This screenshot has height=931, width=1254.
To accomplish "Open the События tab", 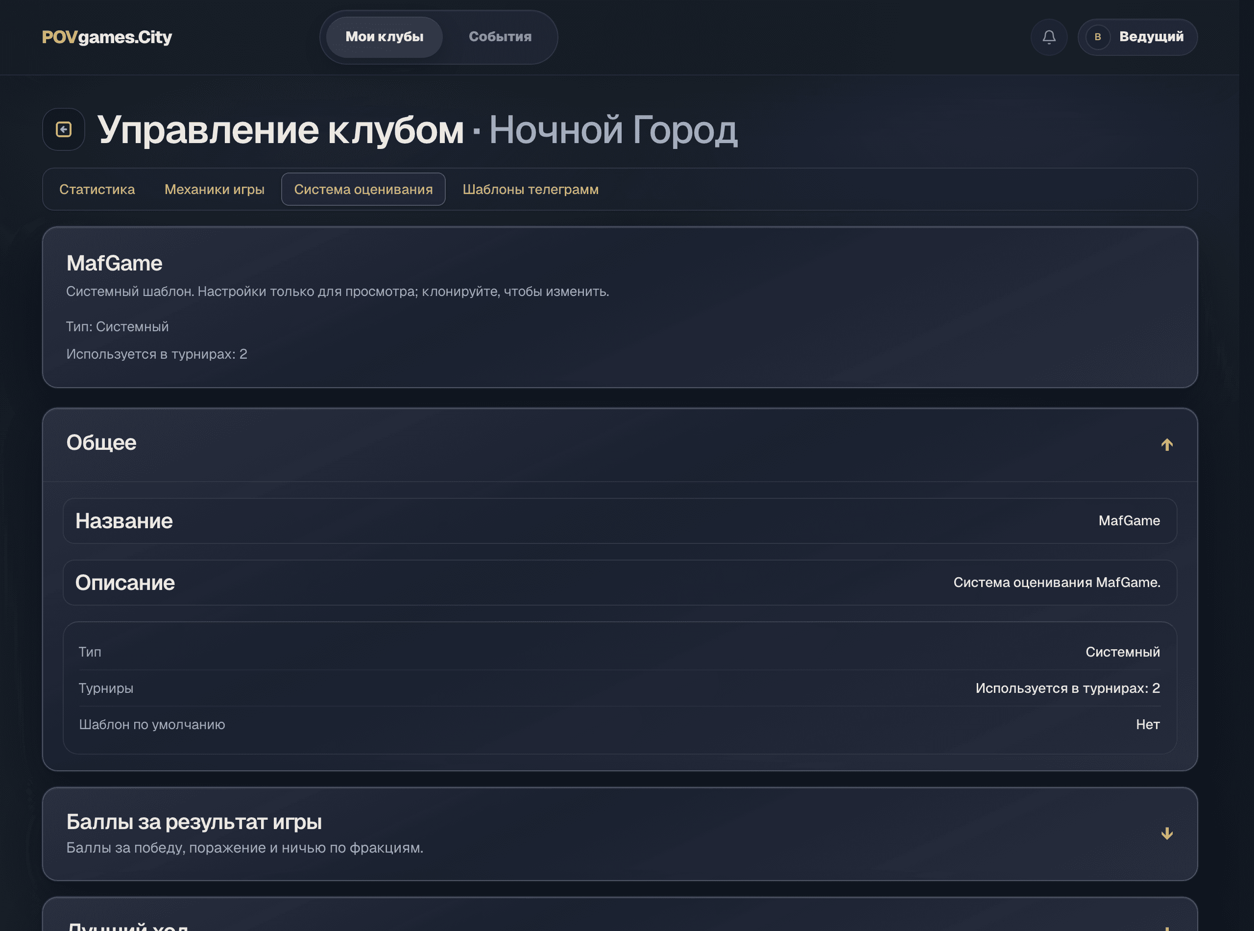I will pos(500,37).
